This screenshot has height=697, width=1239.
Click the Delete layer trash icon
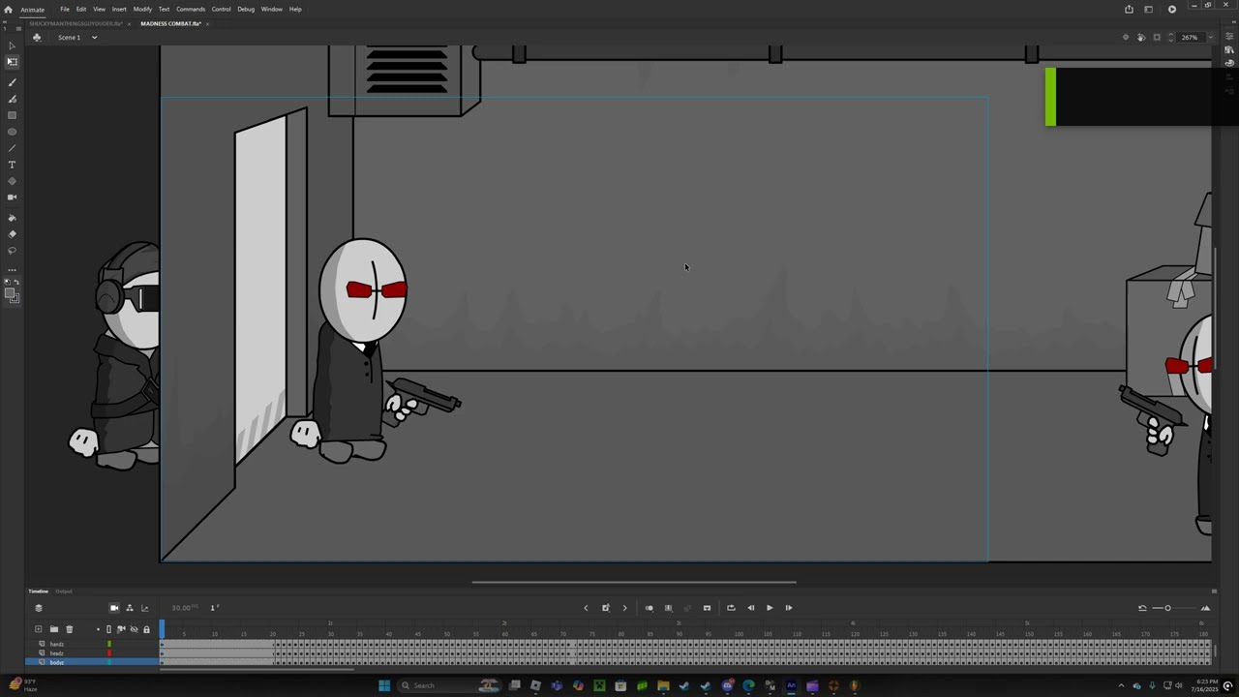click(70, 629)
